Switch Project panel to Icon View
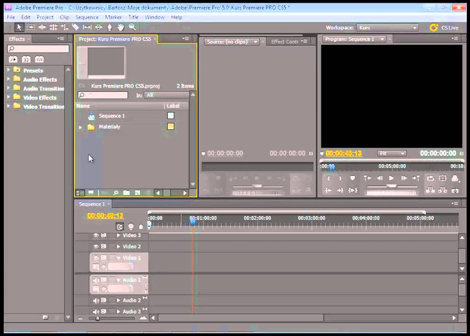The height and width of the screenshot is (336, 470). point(91,193)
